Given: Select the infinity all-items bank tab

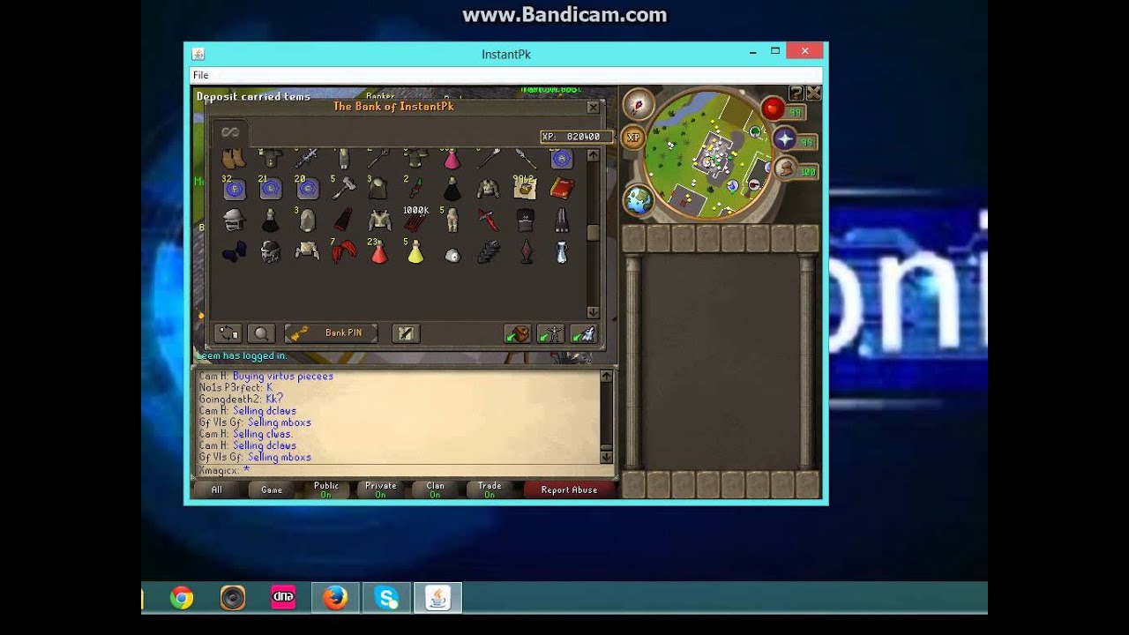Looking at the screenshot, I should pyautogui.click(x=230, y=132).
